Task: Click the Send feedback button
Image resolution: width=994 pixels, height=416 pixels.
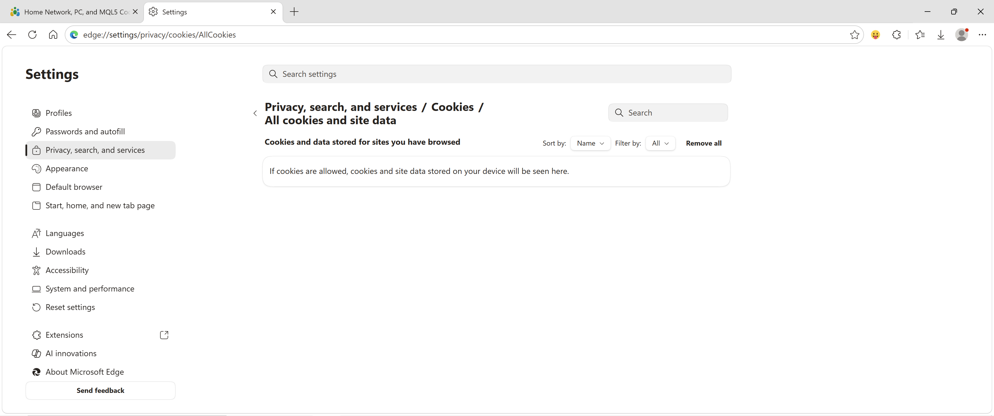Action: [x=100, y=390]
